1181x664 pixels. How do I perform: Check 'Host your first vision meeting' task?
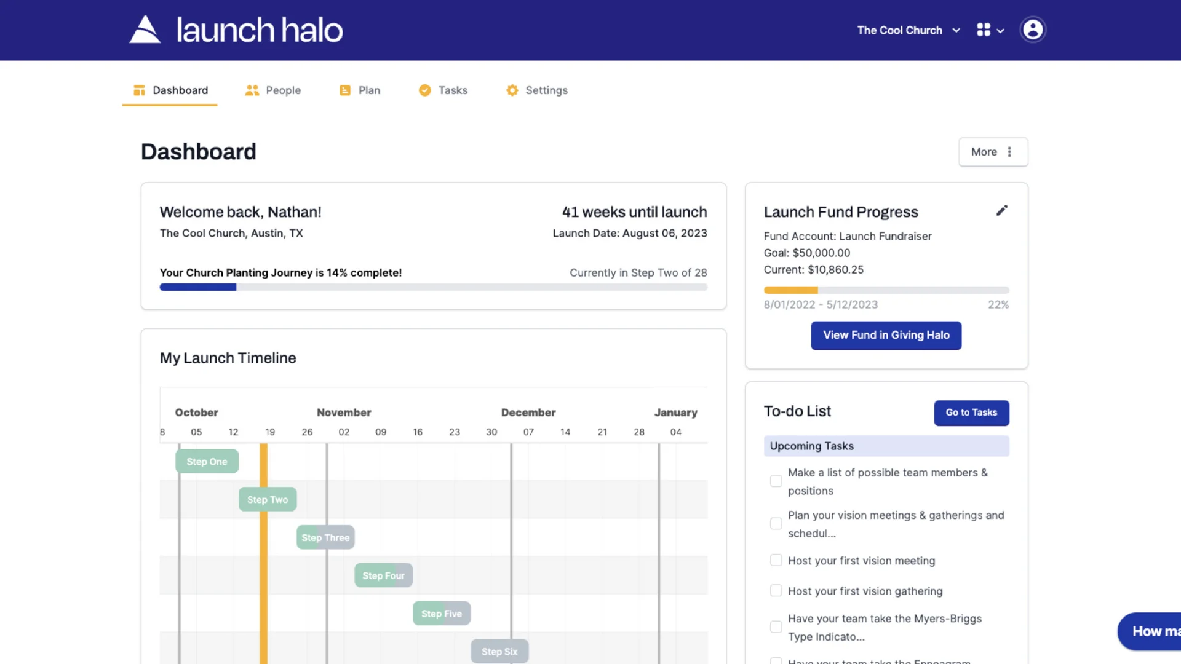[x=776, y=560]
